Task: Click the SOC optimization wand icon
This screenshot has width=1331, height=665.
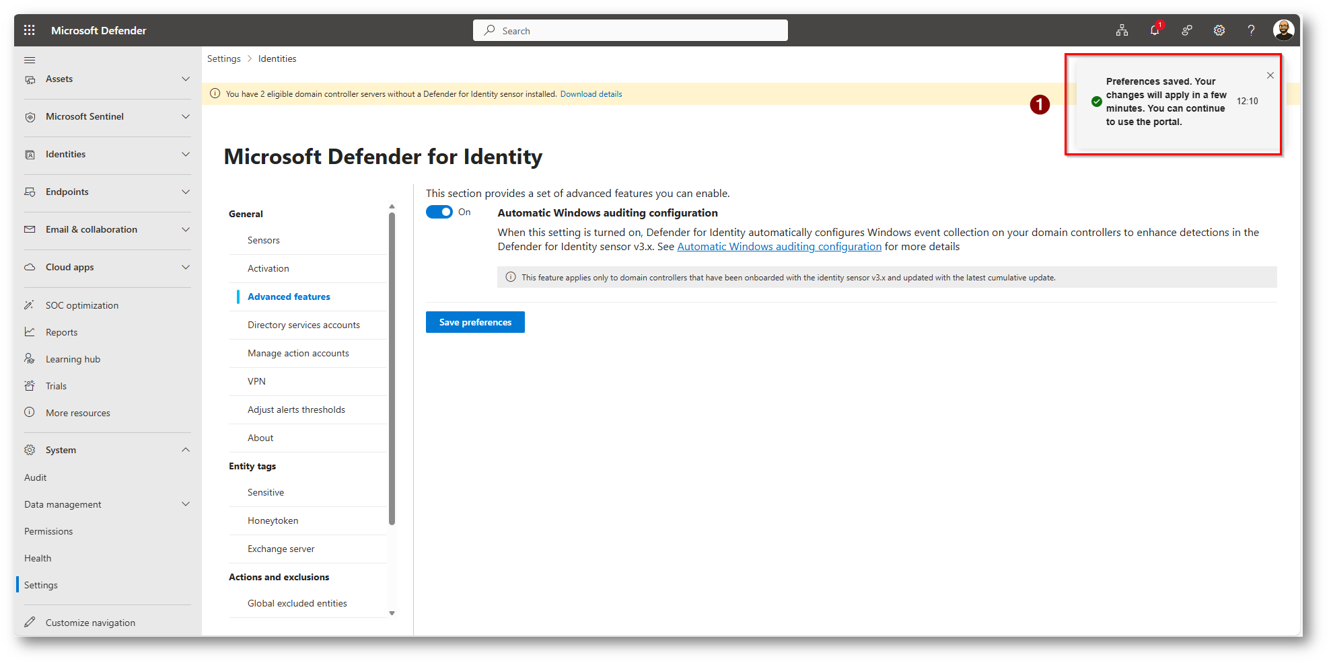Action: tap(30, 305)
